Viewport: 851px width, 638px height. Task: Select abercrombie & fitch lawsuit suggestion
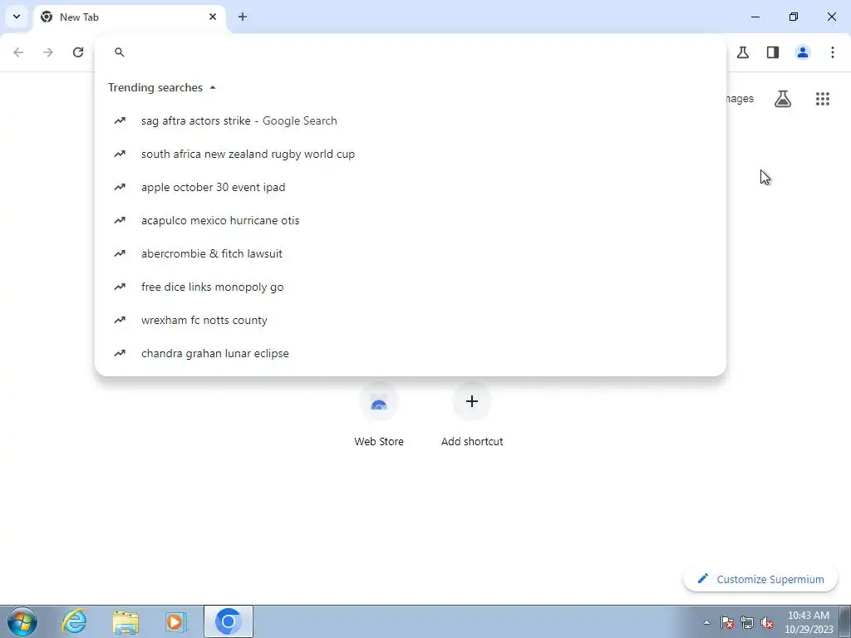(x=411, y=253)
